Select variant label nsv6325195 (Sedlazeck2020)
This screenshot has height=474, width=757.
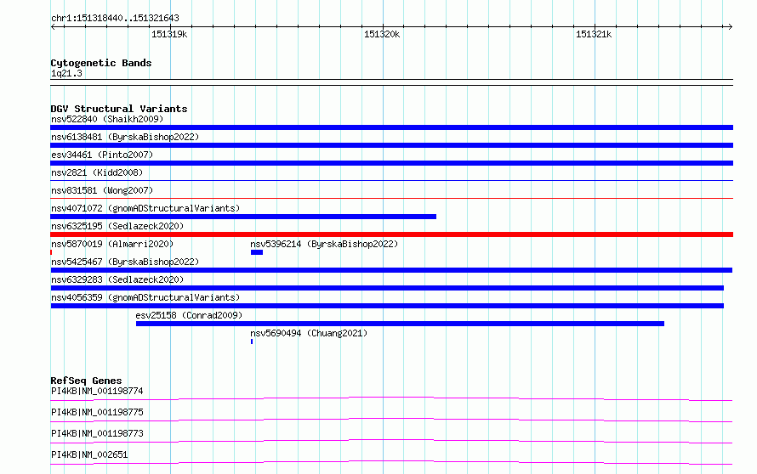[x=117, y=226]
